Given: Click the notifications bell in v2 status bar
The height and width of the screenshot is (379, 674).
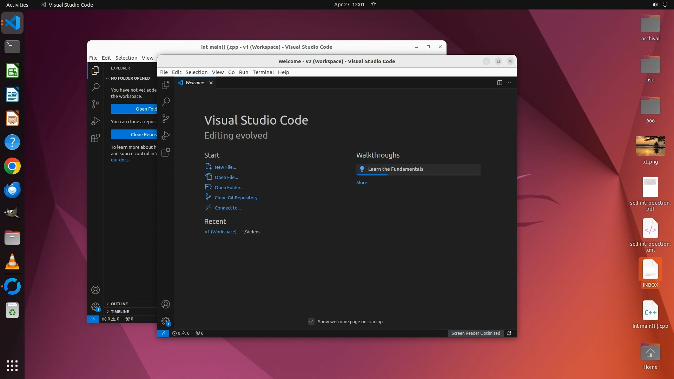Looking at the screenshot, I should pos(509,333).
